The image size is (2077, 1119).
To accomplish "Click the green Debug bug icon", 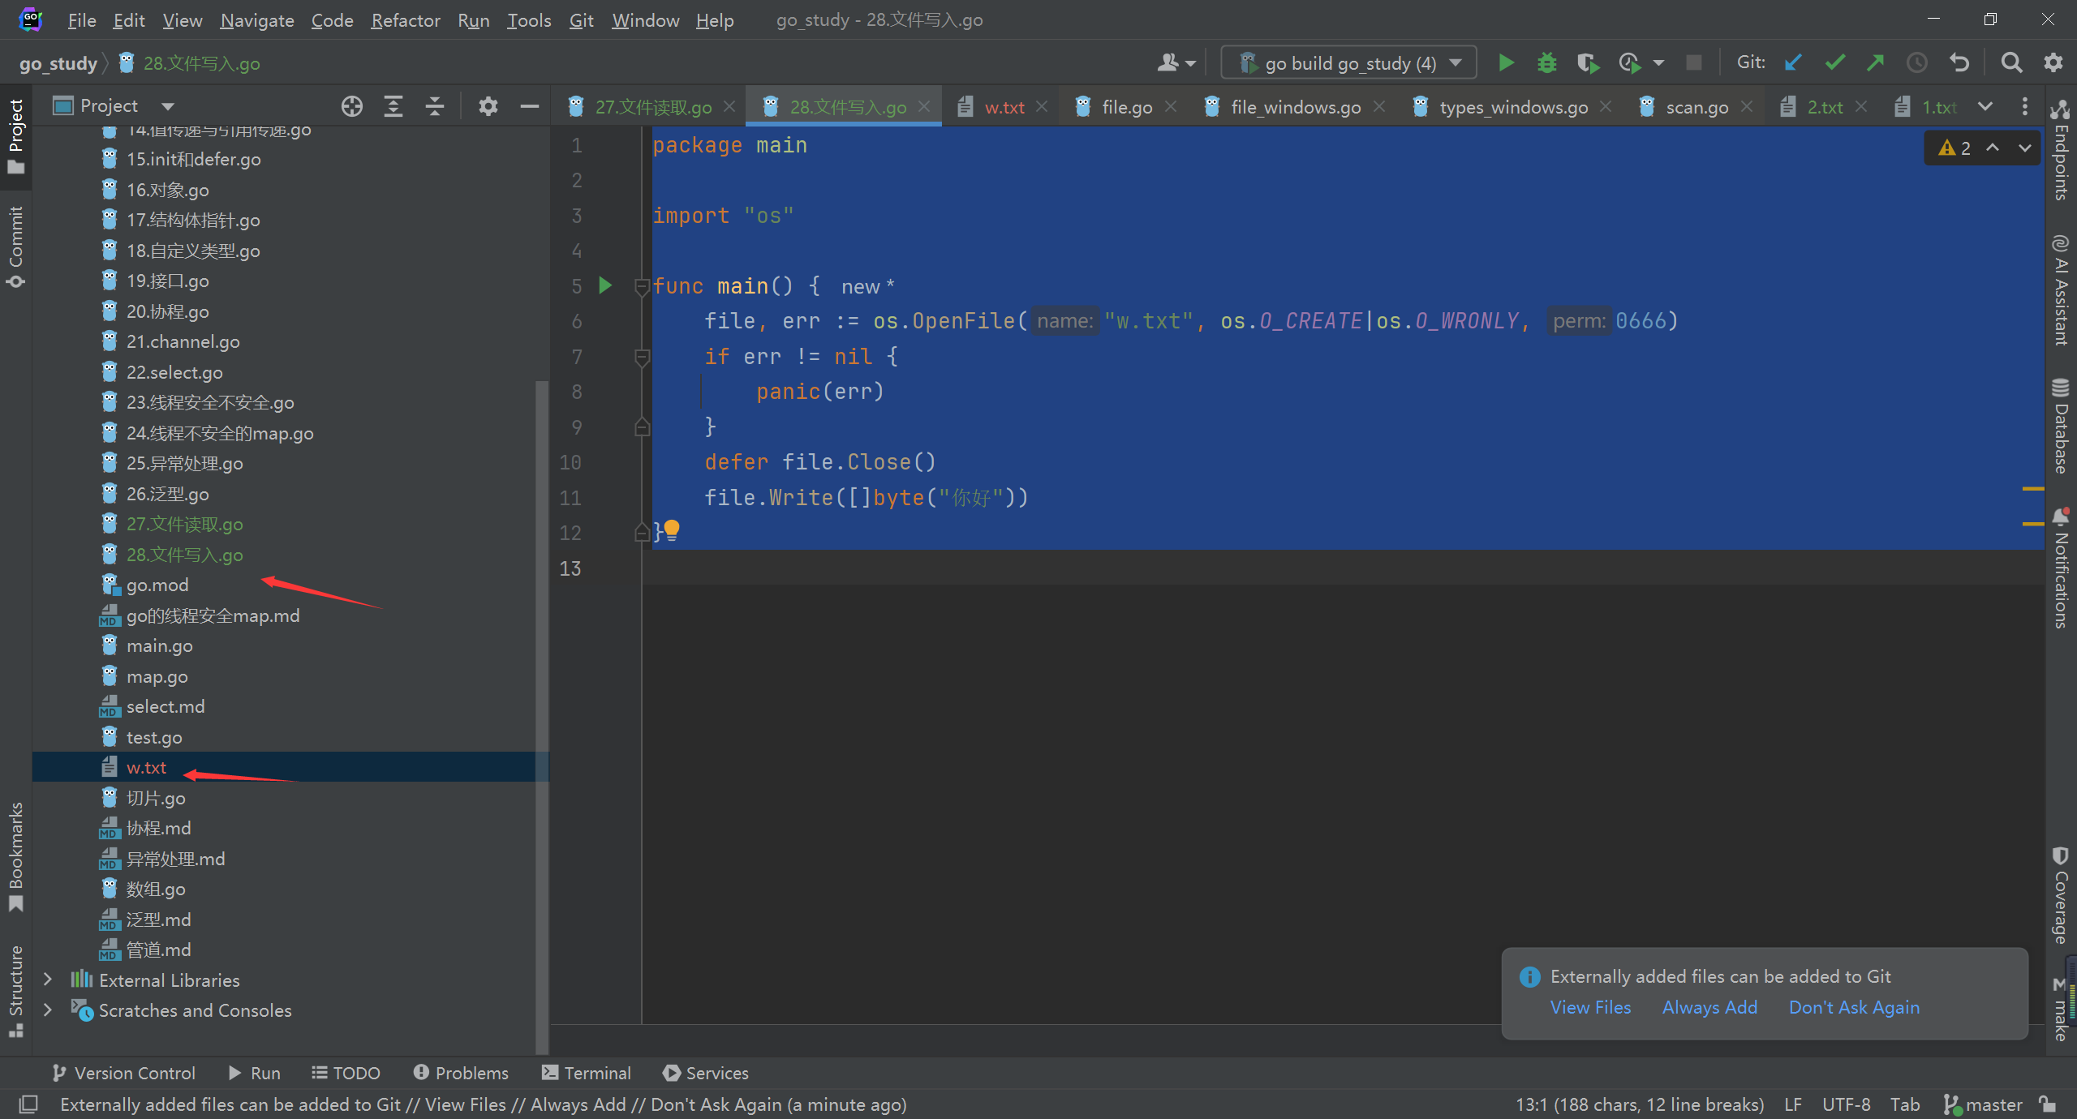I will point(1547,62).
